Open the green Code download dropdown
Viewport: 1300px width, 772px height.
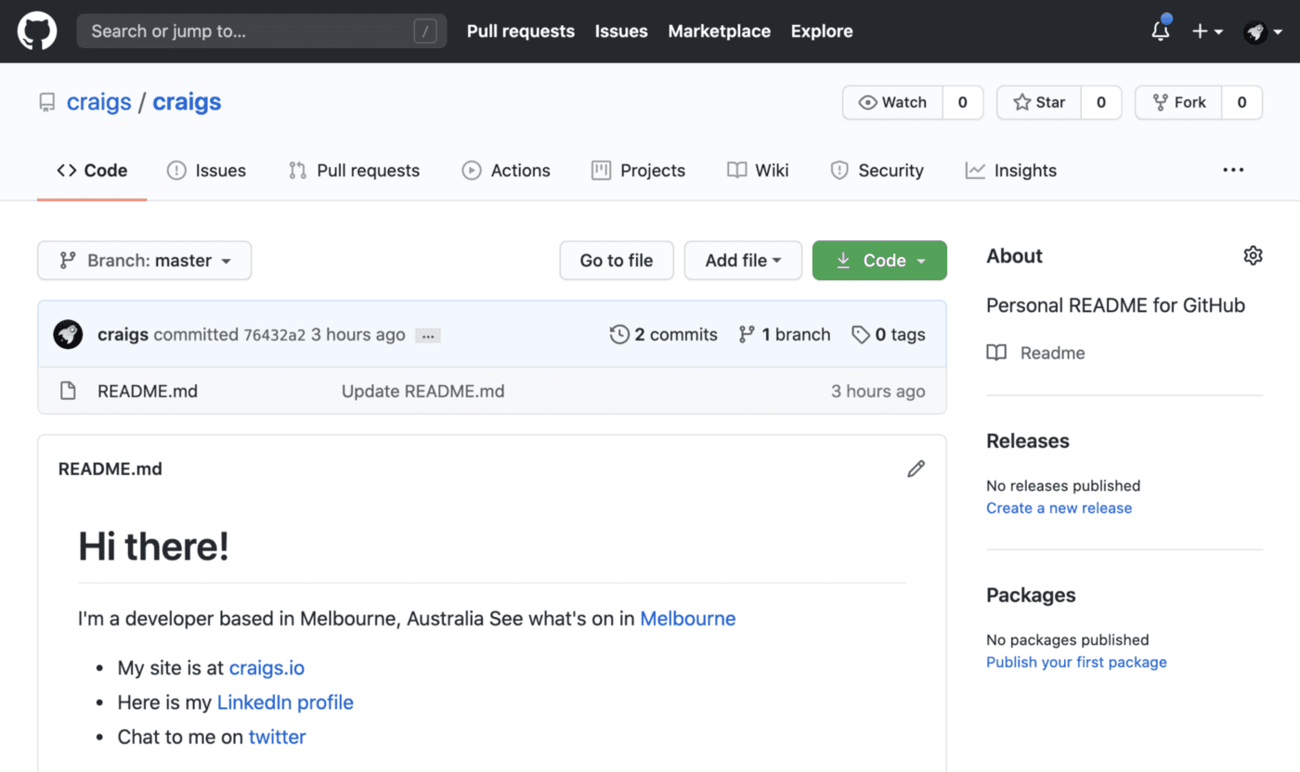click(x=879, y=261)
